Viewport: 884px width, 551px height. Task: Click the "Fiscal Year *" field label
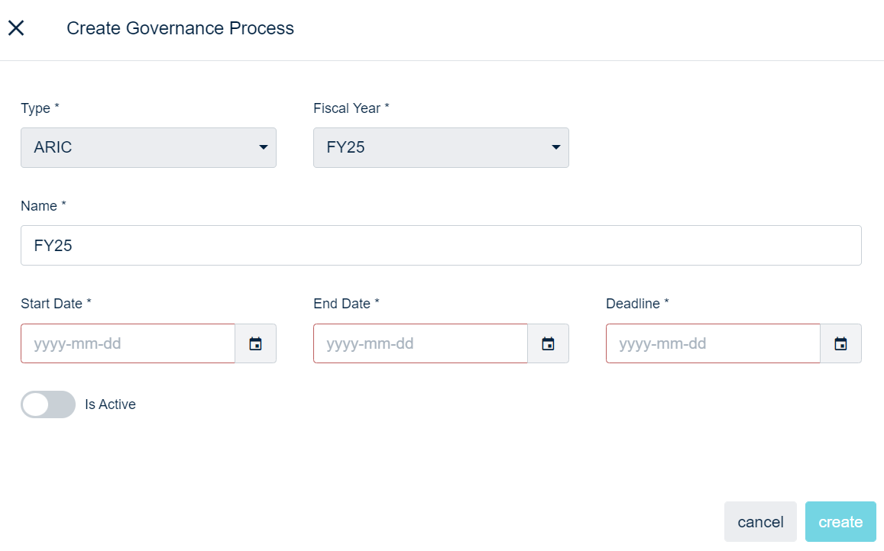pyautogui.click(x=351, y=108)
